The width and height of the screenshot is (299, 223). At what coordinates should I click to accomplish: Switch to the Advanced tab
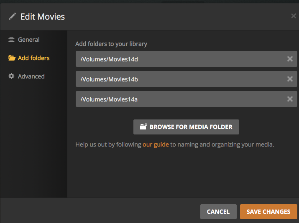31,76
